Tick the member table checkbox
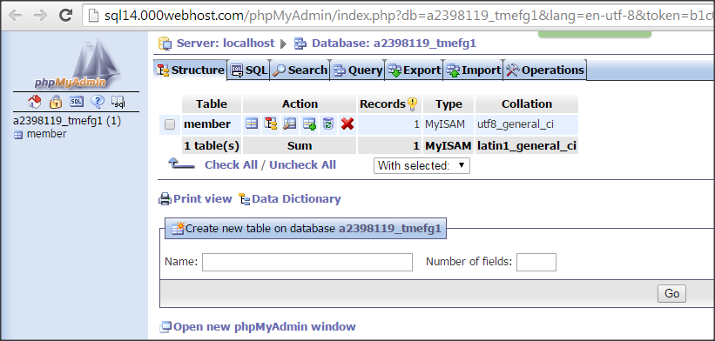 pyautogui.click(x=170, y=124)
